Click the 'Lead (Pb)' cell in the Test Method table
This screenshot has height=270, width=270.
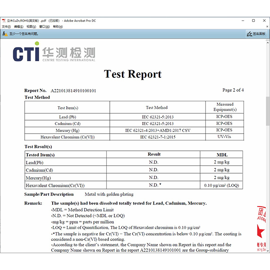[67, 117]
